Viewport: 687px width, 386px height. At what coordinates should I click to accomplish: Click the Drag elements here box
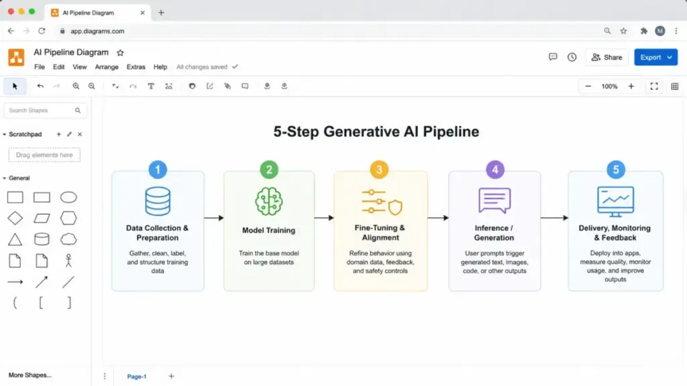tap(44, 155)
